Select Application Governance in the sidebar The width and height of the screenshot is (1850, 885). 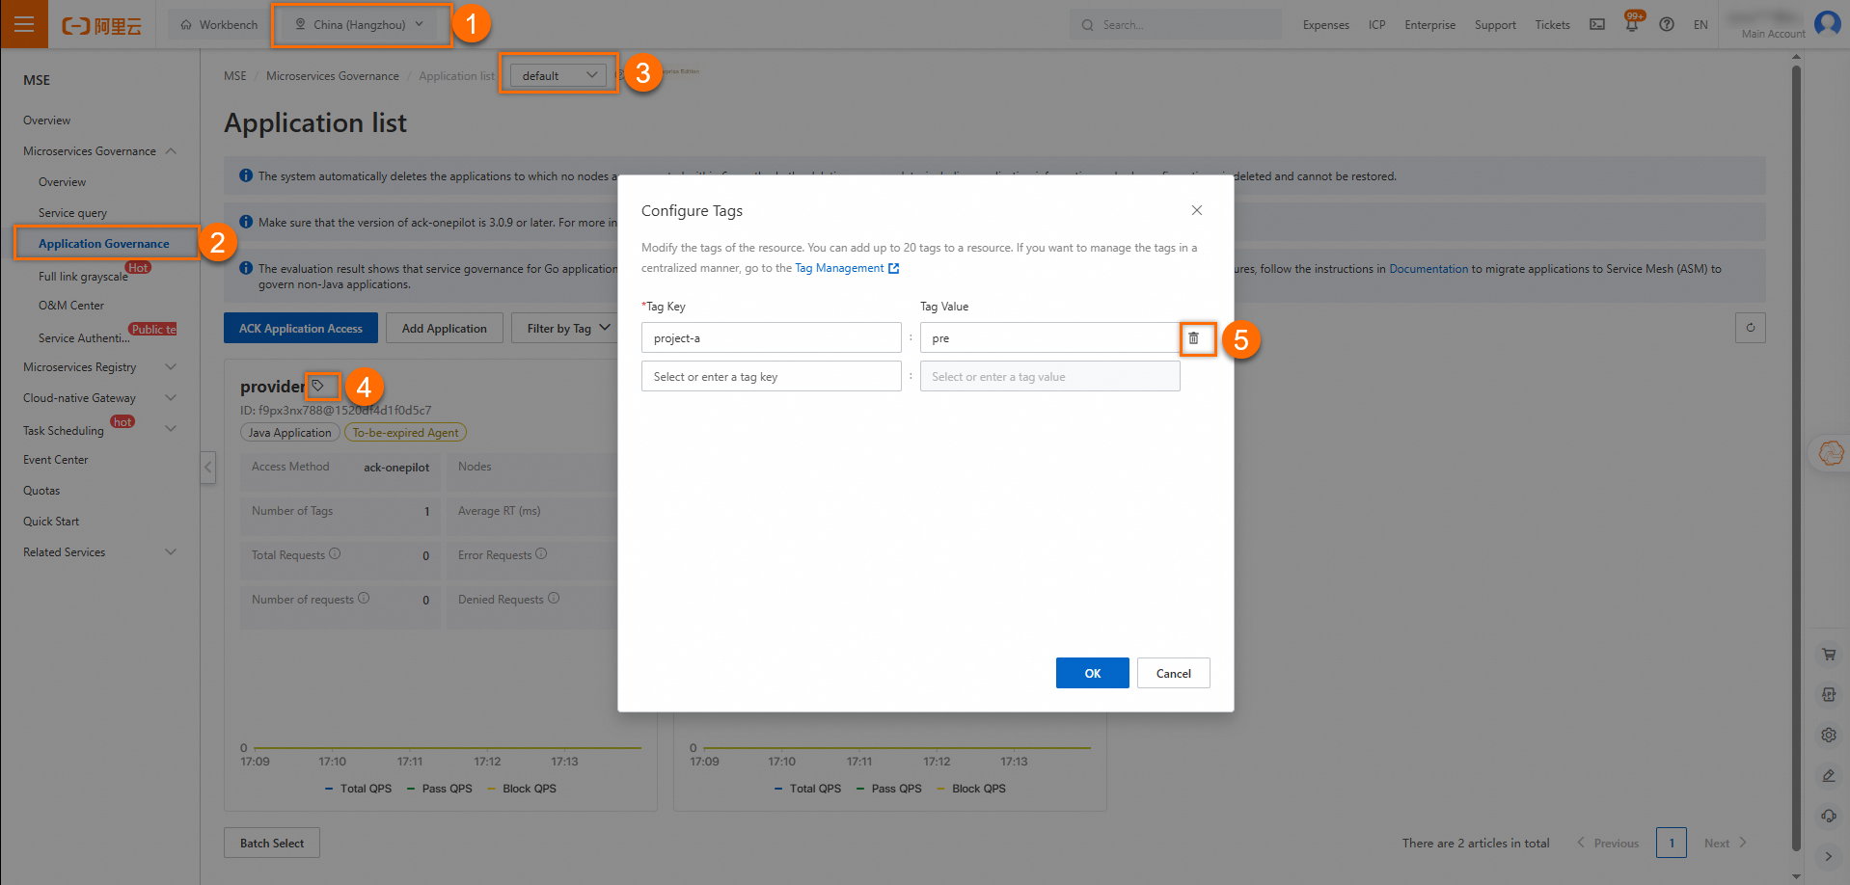point(104,244)
